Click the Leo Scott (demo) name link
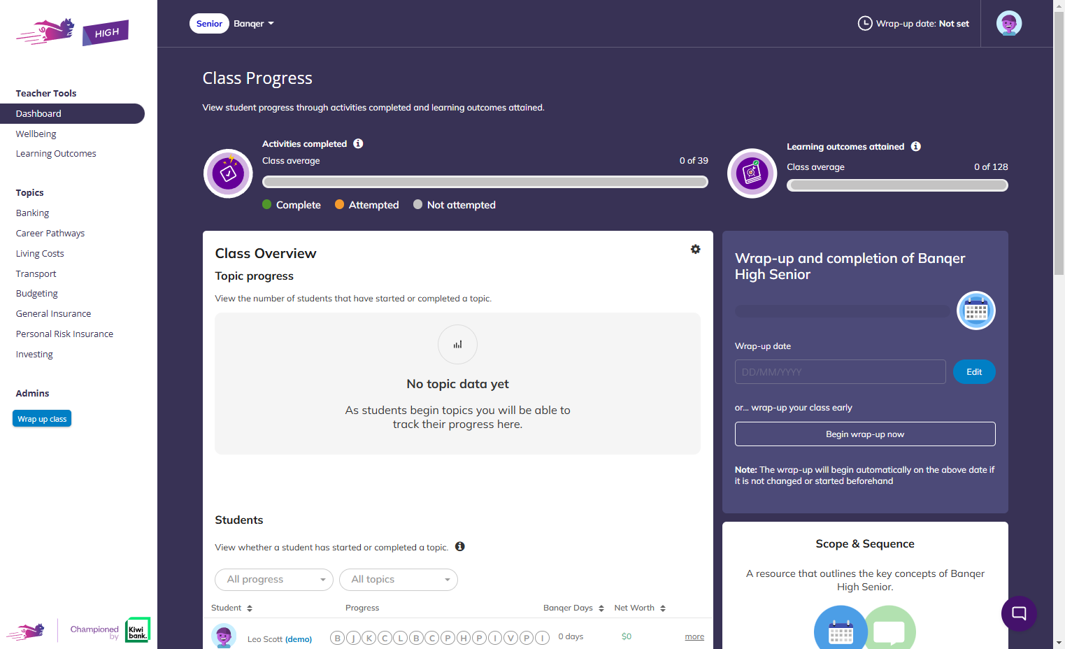 (280, 639)
